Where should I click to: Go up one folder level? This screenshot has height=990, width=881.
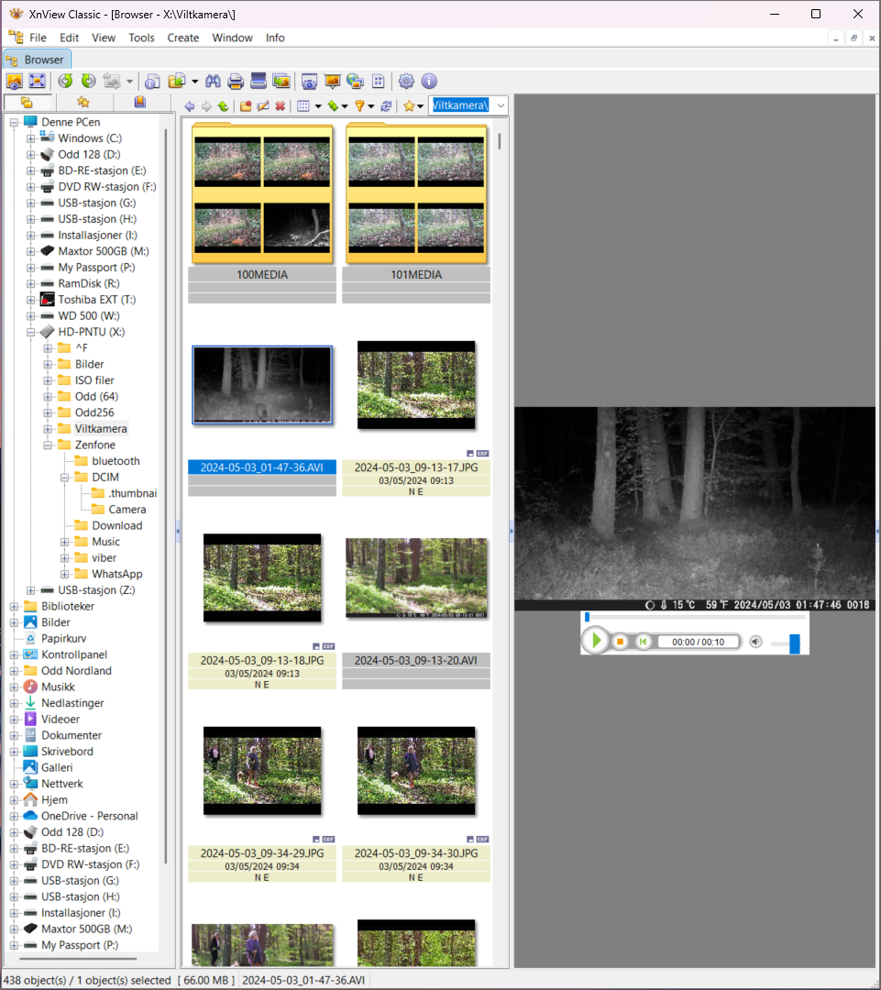point(223,106)
